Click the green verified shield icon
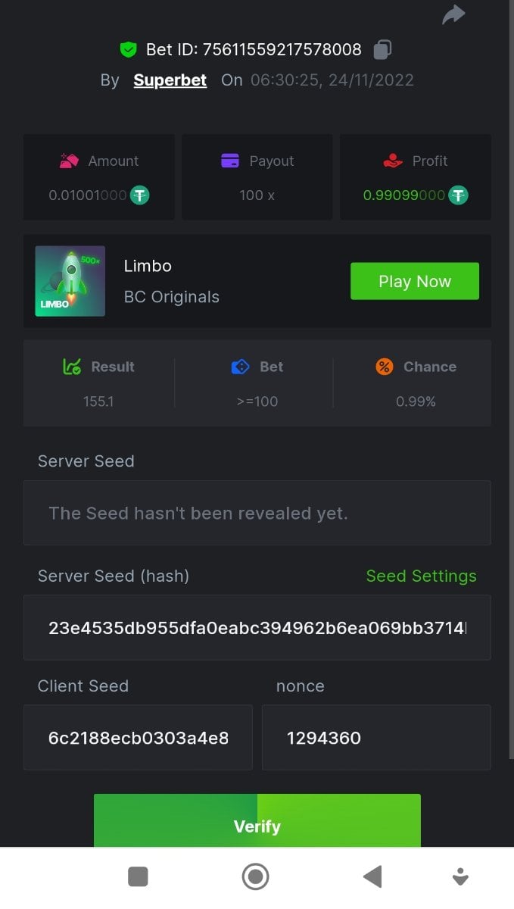This screenshot has width=514, height=909. (129, 50)
